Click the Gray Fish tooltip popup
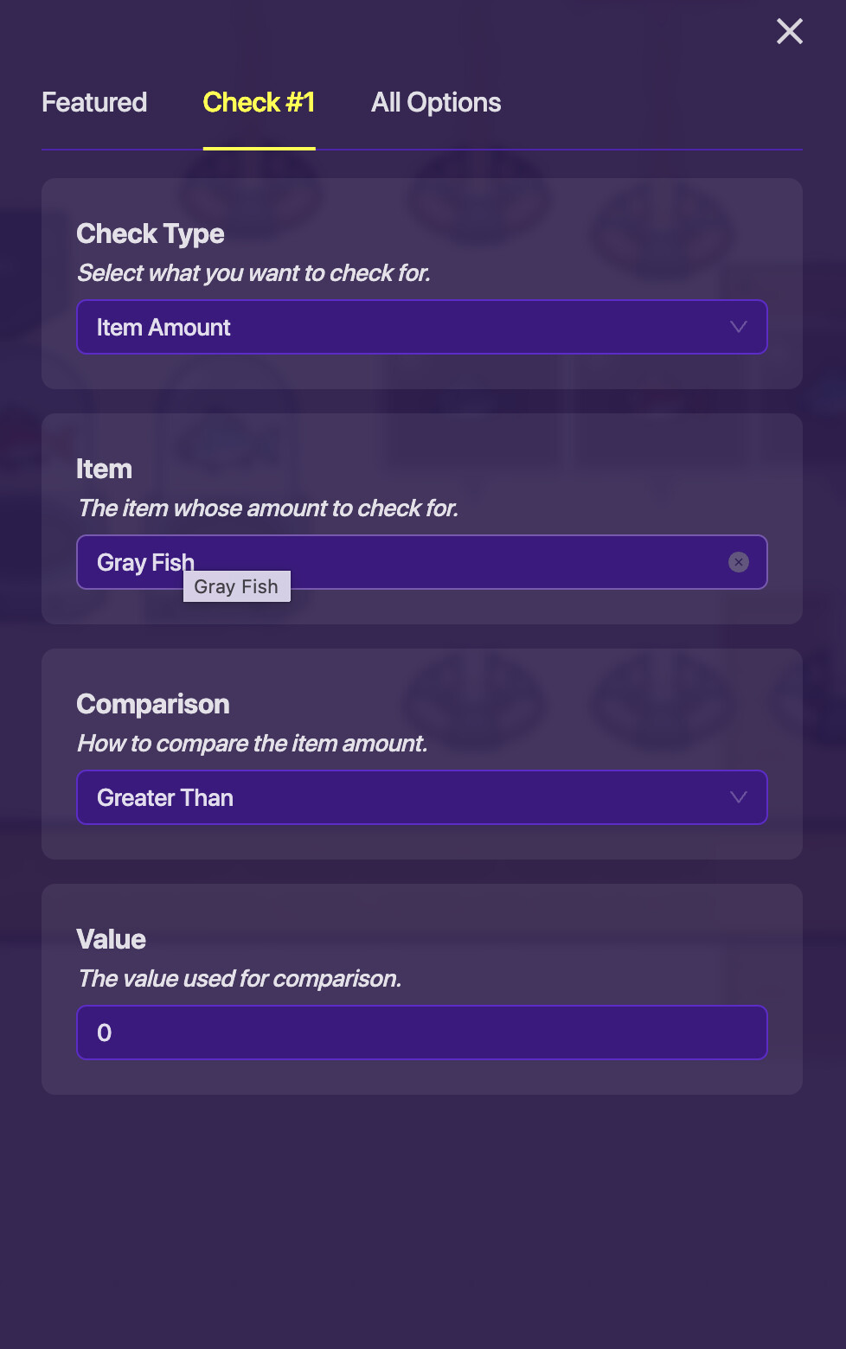The image size is (846, 1349). tap(236, 587)
